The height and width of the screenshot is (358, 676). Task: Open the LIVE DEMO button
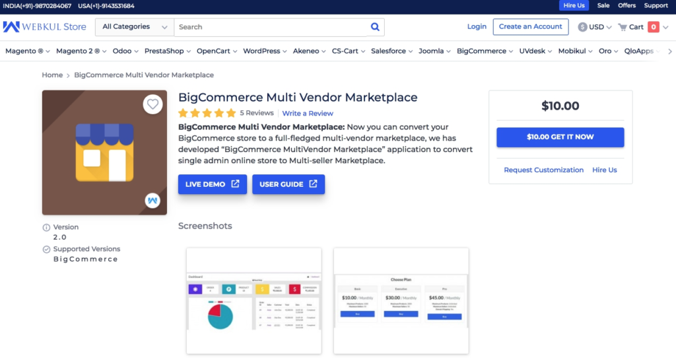(x=213, y=184)
